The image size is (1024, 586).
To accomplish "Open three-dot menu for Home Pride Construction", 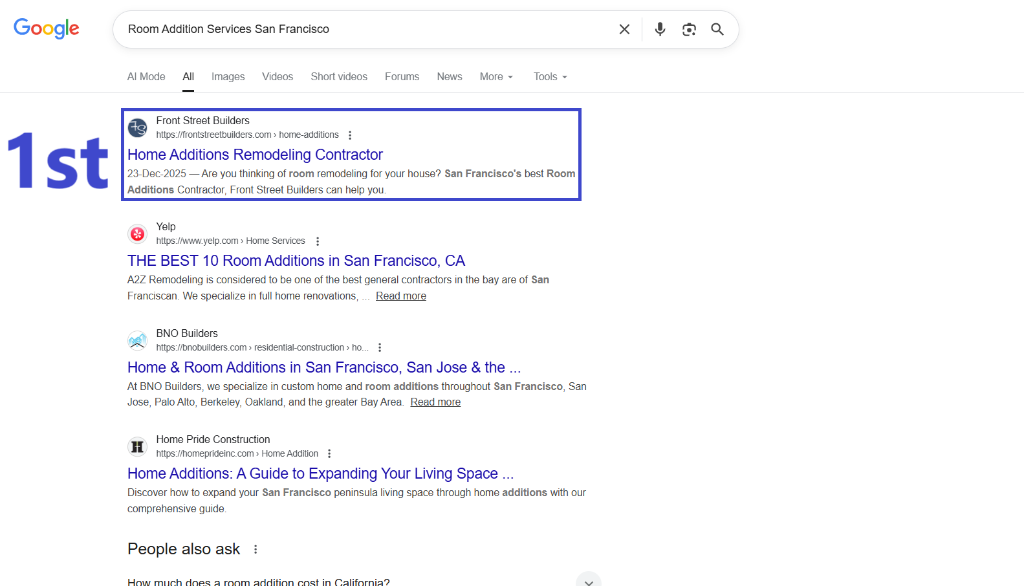I will click(329, 453).
